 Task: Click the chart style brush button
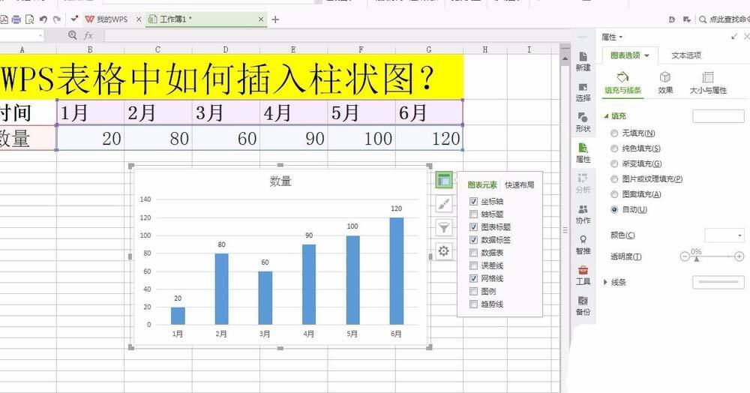[444, 204]
